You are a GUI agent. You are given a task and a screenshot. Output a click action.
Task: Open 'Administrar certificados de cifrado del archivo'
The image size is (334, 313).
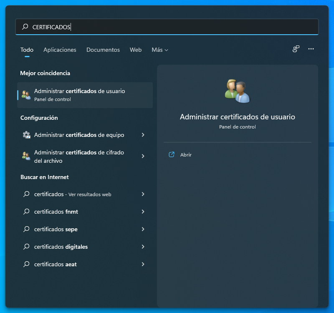pyautogui.click(x=85, y=156)
